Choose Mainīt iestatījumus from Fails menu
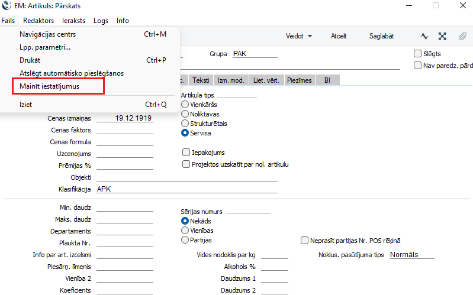The width and height of the screenshot is (473, 295). click(x=49, y=86)
